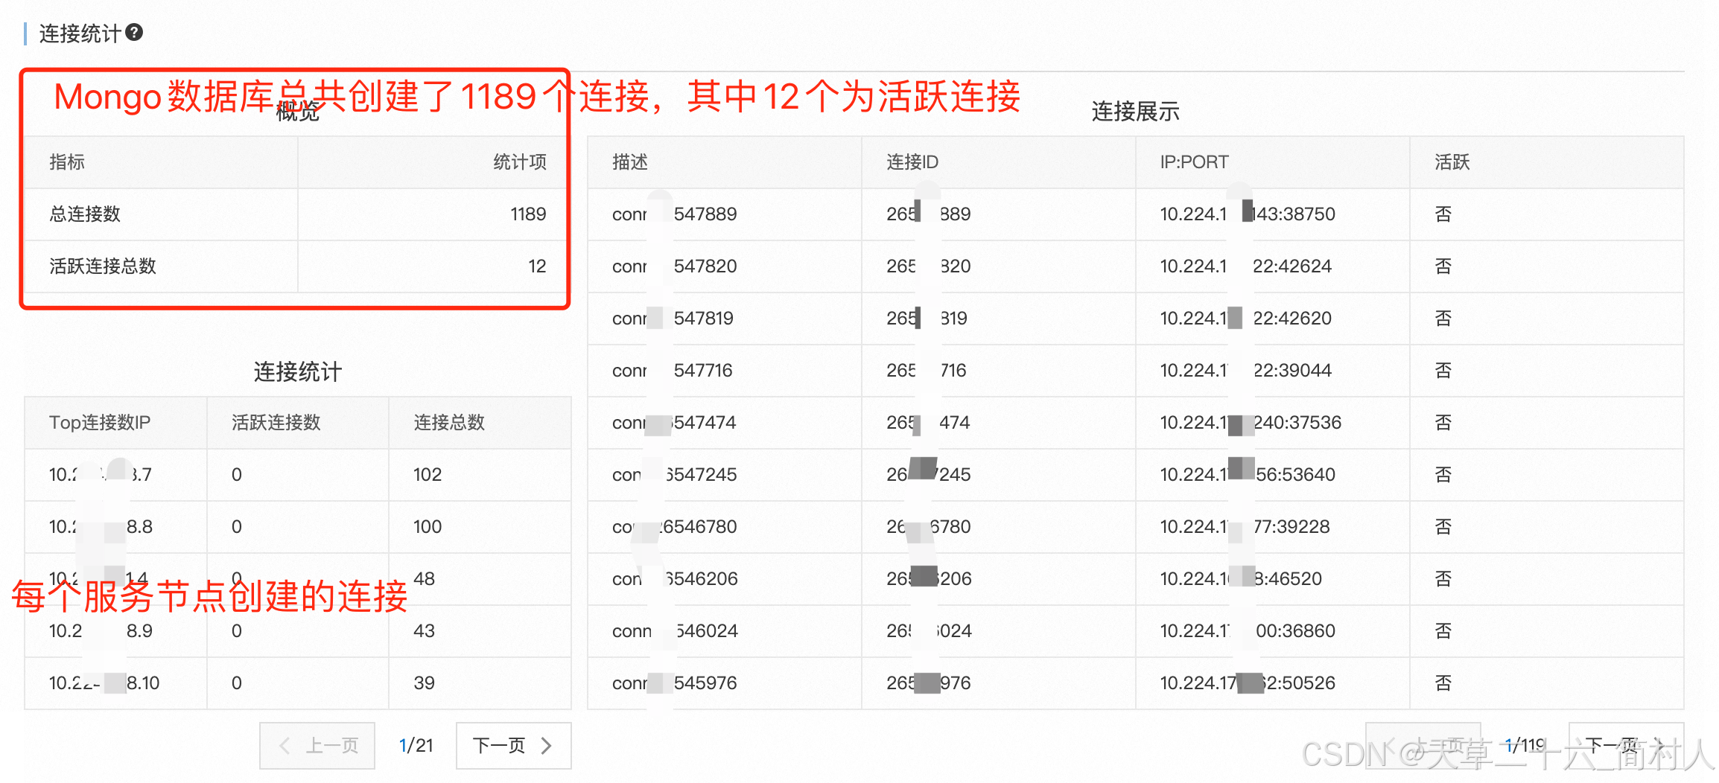
Task: Click the 描述 column header
Action: coord(630,162)
